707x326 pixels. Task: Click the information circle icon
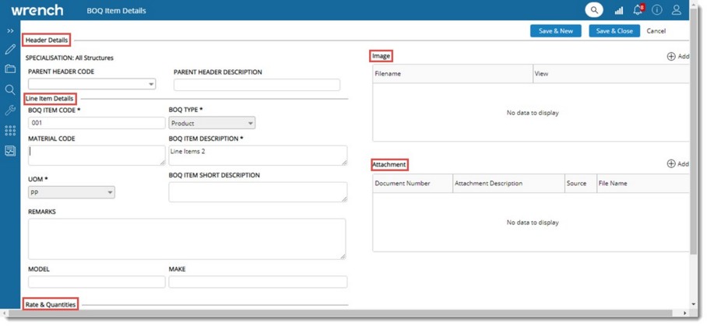(657, 10)
